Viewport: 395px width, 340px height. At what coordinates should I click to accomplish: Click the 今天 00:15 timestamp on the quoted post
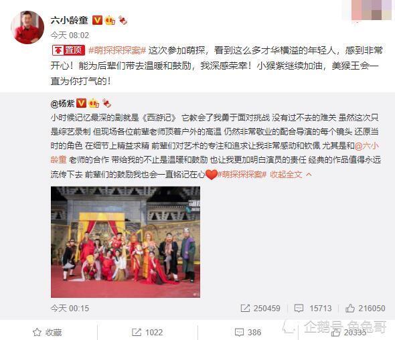pyautogui.click(x=70, y=309)
